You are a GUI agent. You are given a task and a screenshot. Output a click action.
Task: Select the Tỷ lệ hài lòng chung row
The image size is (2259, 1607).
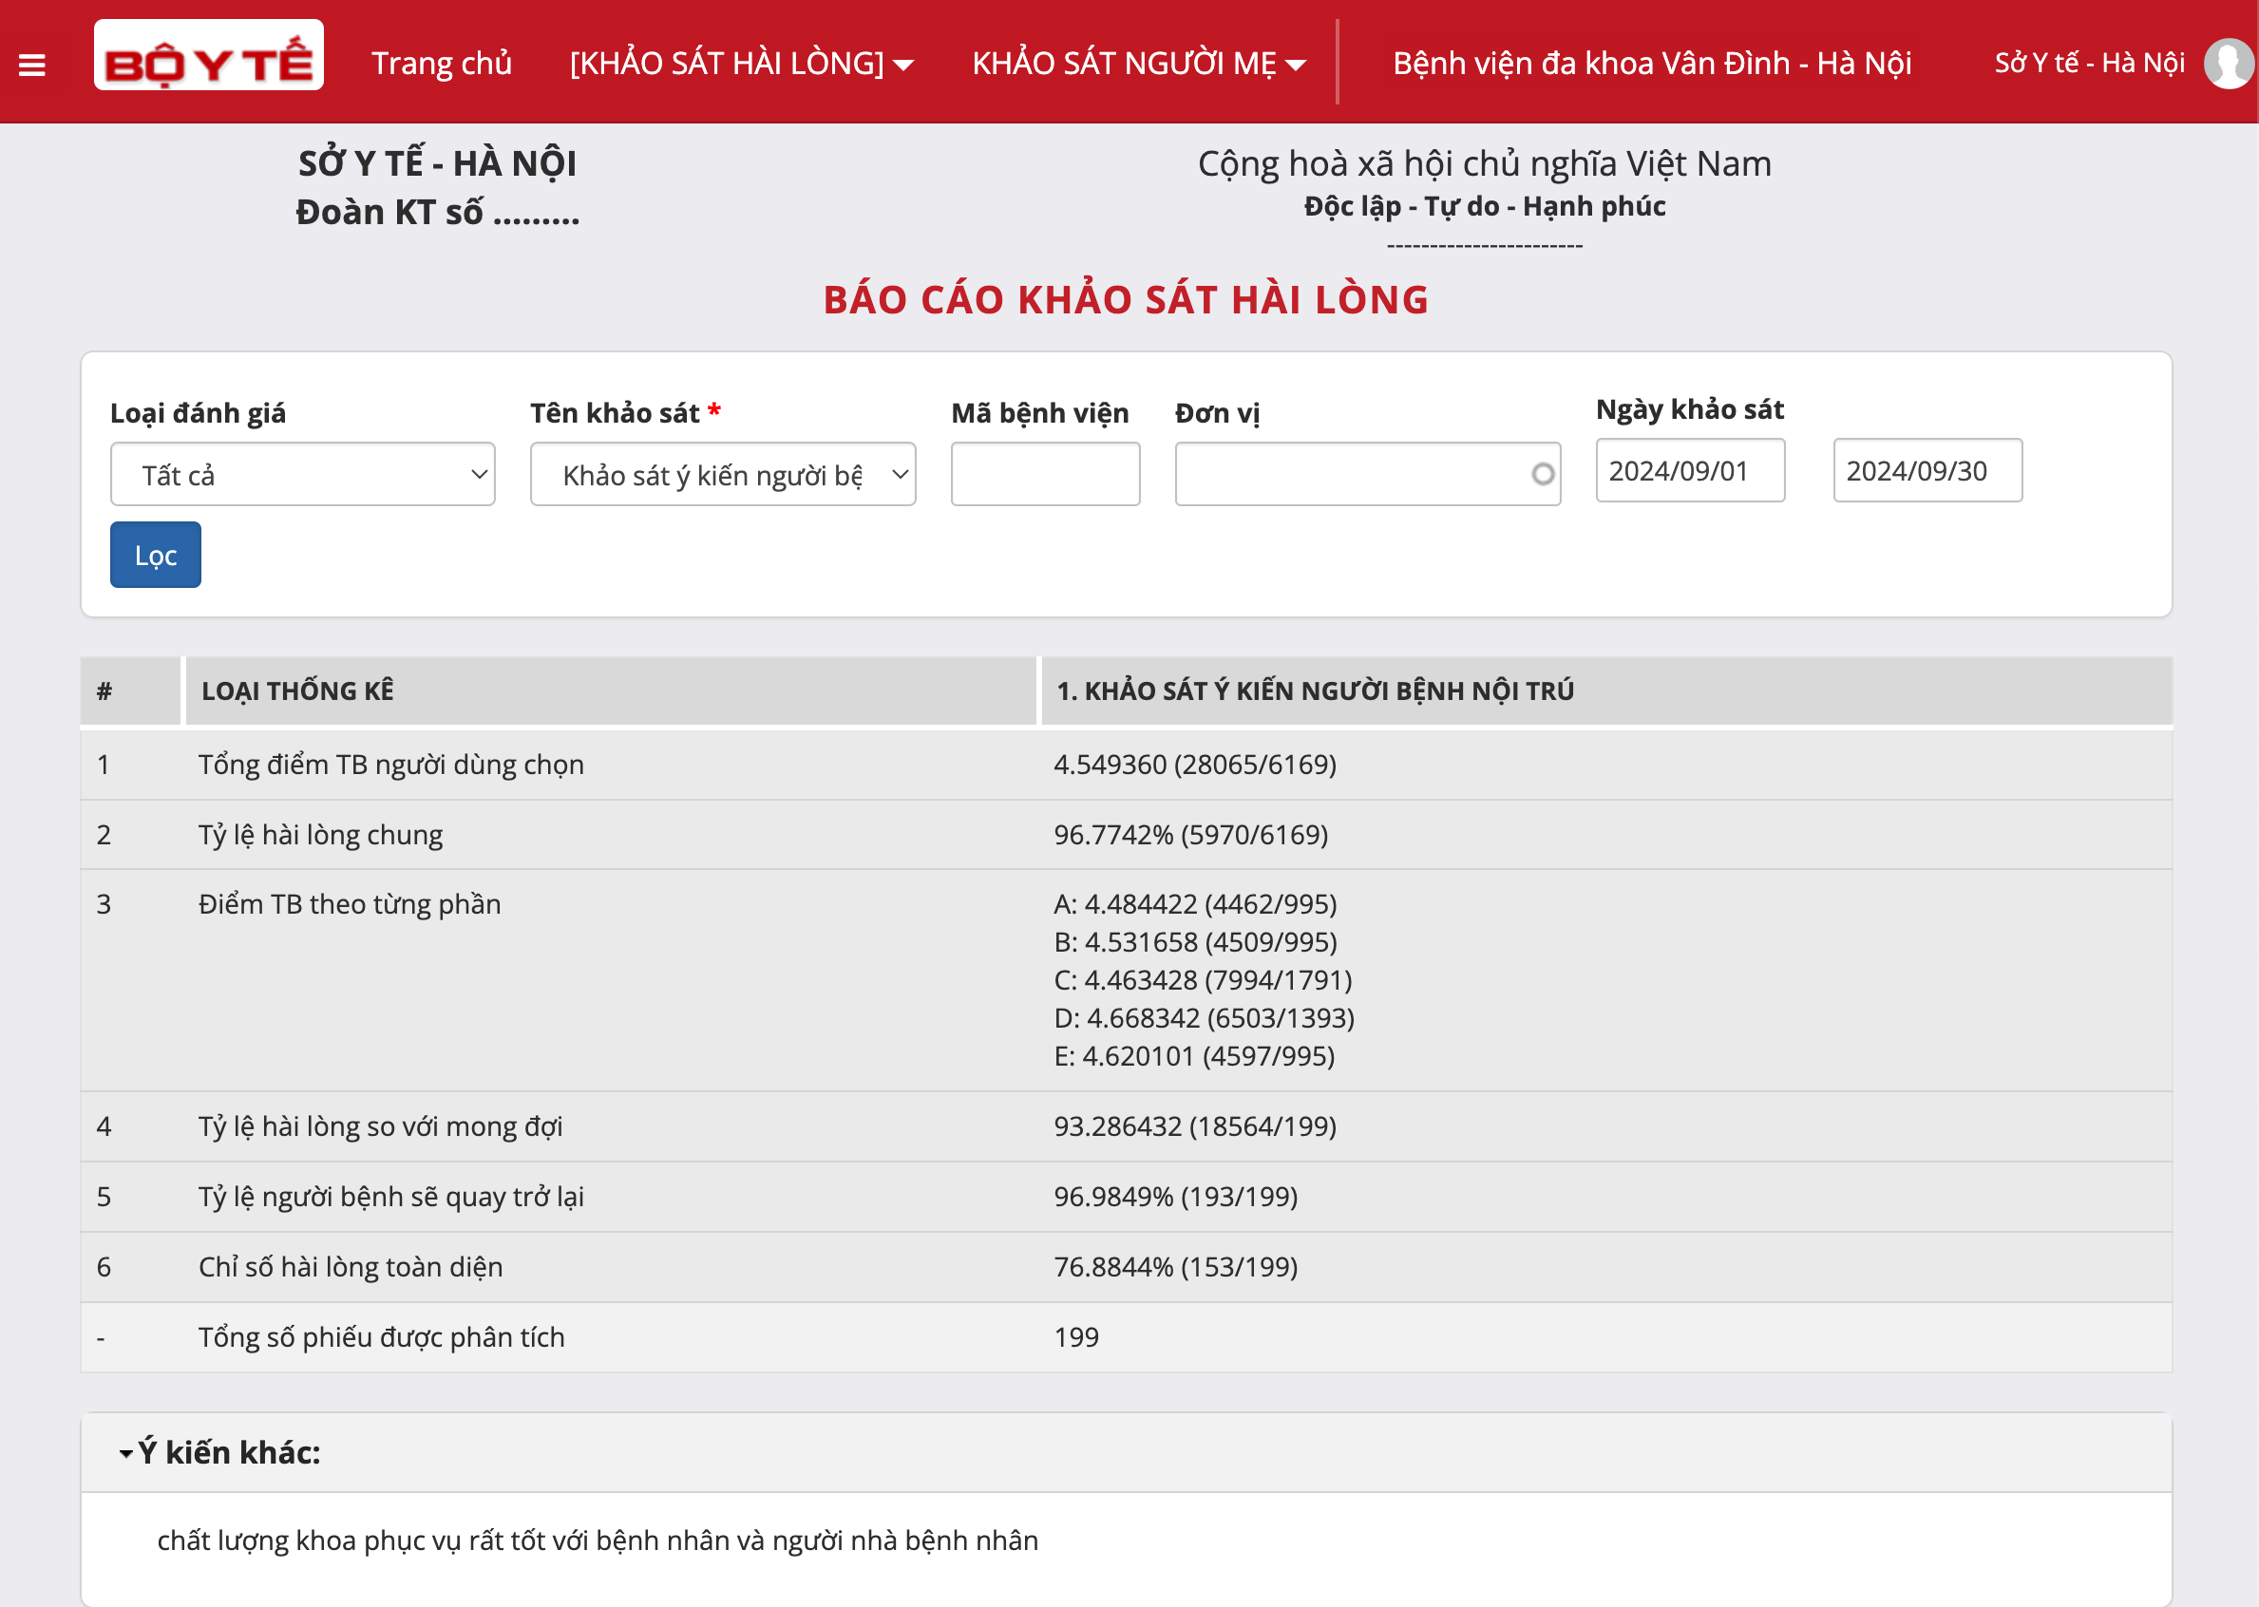[x=320, y=834]
